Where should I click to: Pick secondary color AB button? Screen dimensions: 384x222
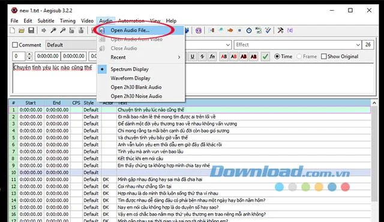[233, 57]
